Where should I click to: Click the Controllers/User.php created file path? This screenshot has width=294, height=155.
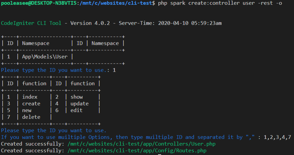[141, 144]
